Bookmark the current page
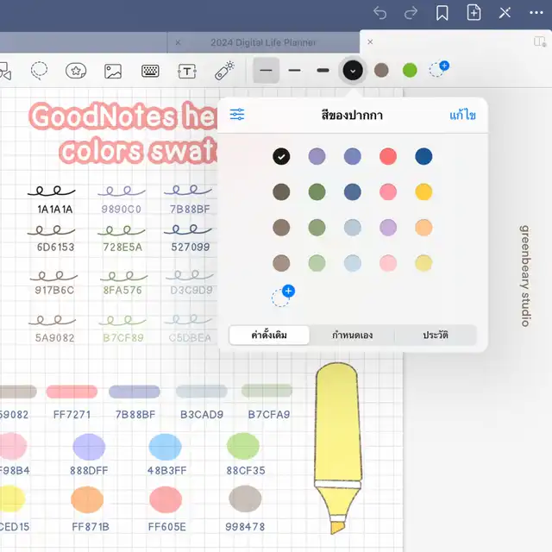 (x=442, y=13)
